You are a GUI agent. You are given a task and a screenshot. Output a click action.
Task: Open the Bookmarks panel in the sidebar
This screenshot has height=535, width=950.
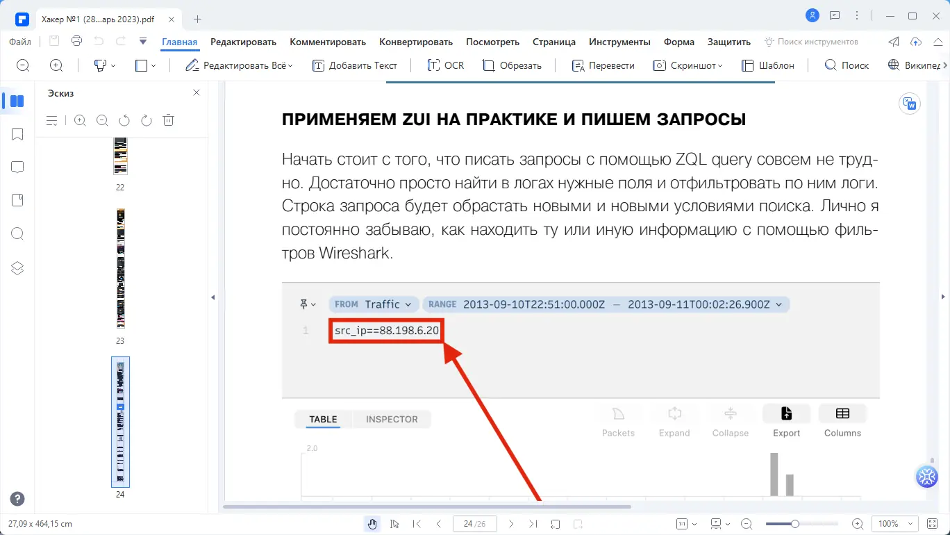(17, 133)
